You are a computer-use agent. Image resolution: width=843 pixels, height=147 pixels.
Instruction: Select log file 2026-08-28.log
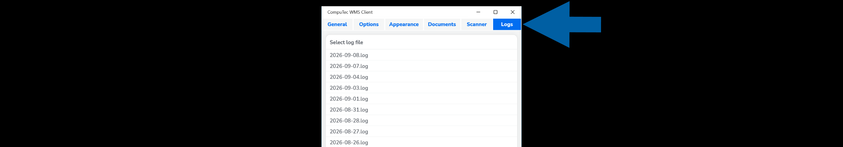point(421,121)
